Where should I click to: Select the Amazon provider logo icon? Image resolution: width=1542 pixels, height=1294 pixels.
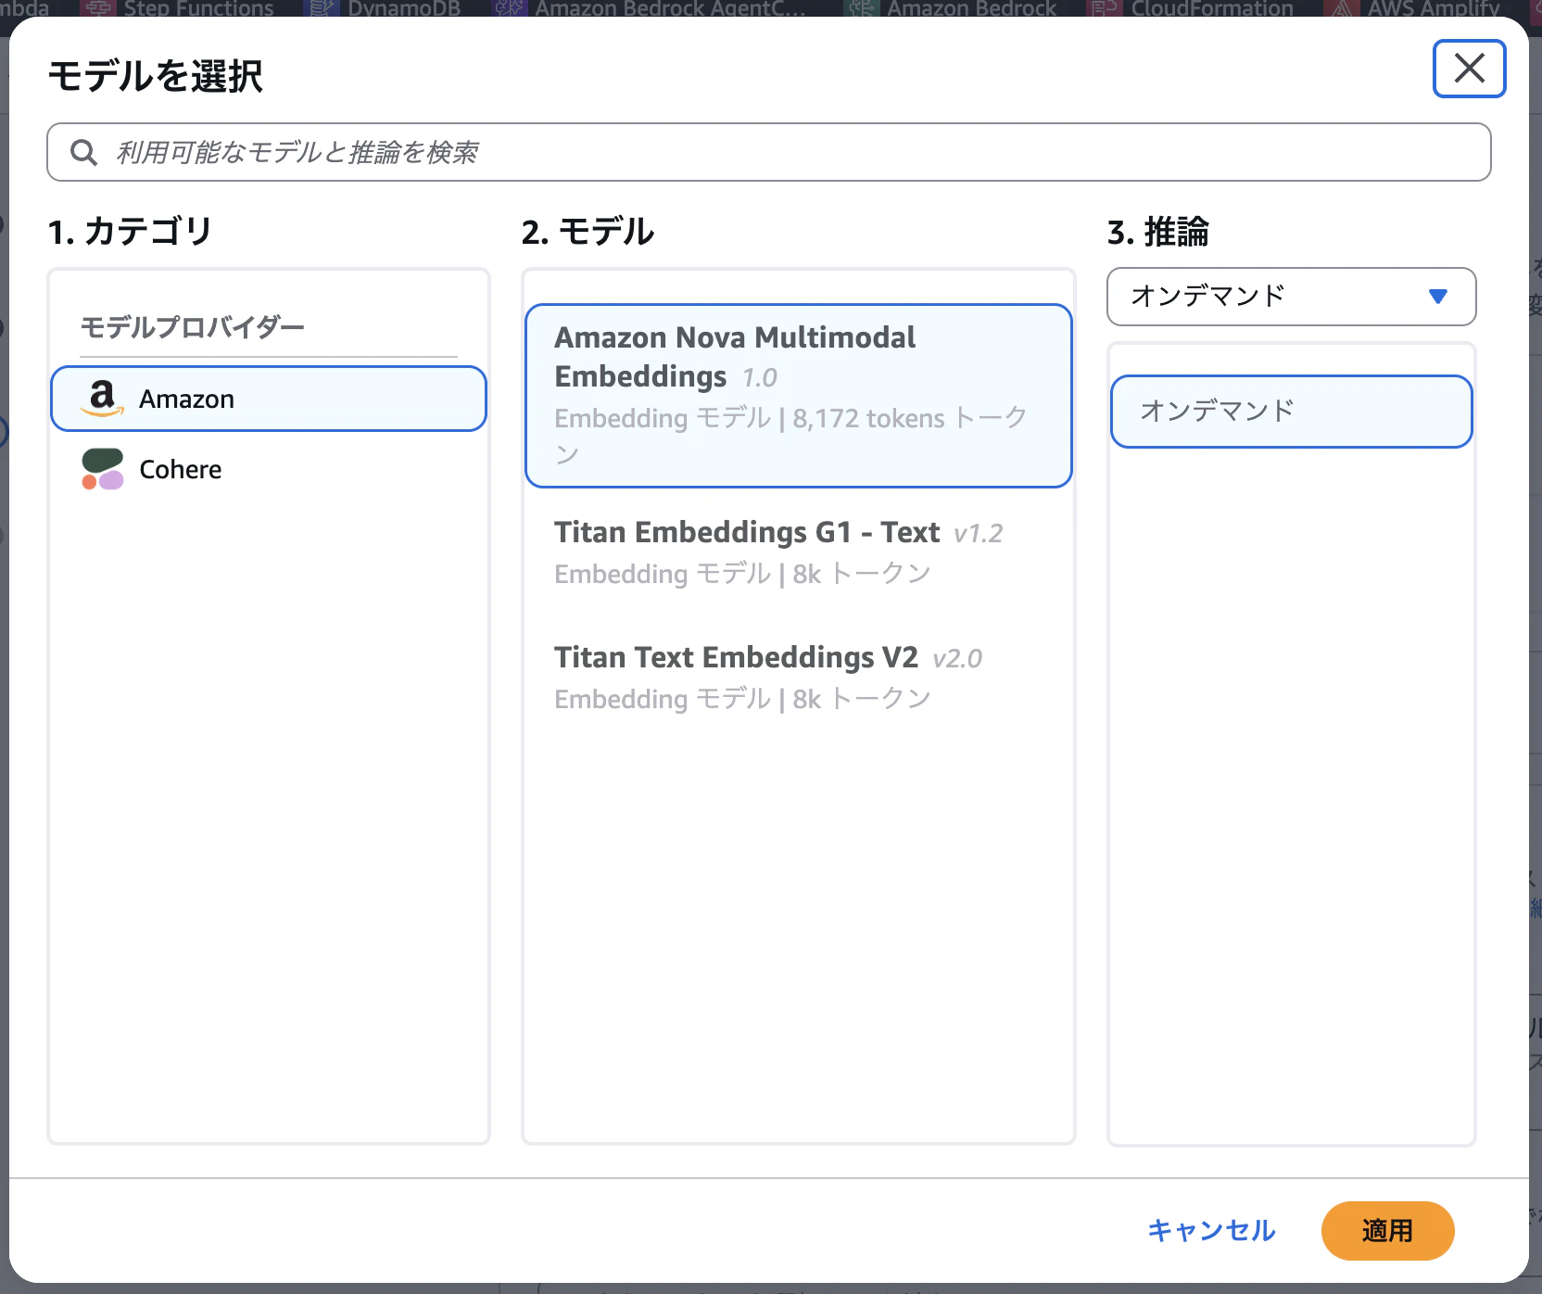(x=102, y=399)
